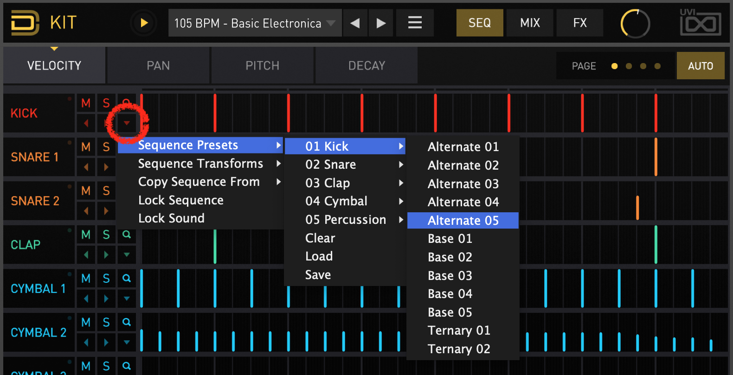This screenshot has width=733, height=375.
Task: Select the Ternary 01 kick preset
Action: [463, 331]
